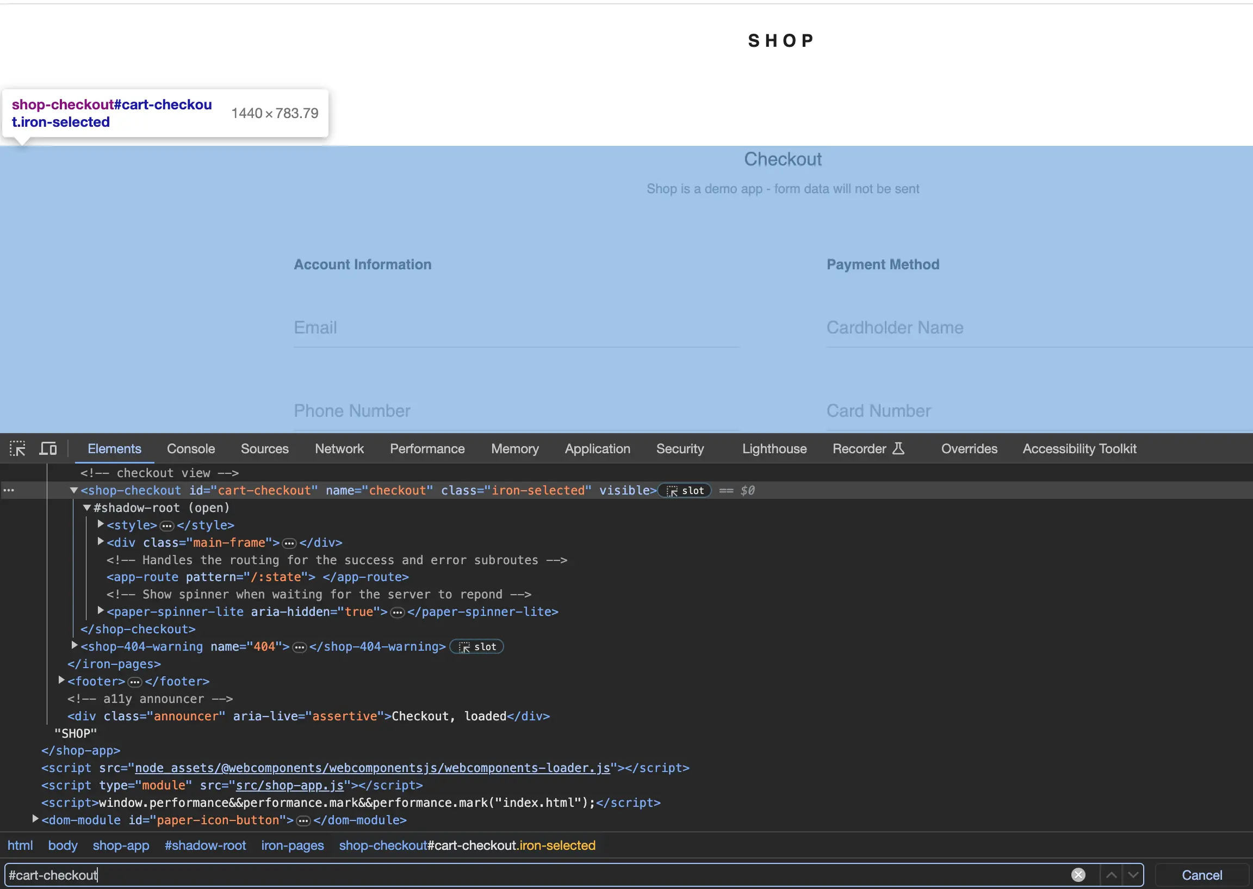Click slot badge beside shop-404-warning
The image size is (1253, 889).
point(477,646)
